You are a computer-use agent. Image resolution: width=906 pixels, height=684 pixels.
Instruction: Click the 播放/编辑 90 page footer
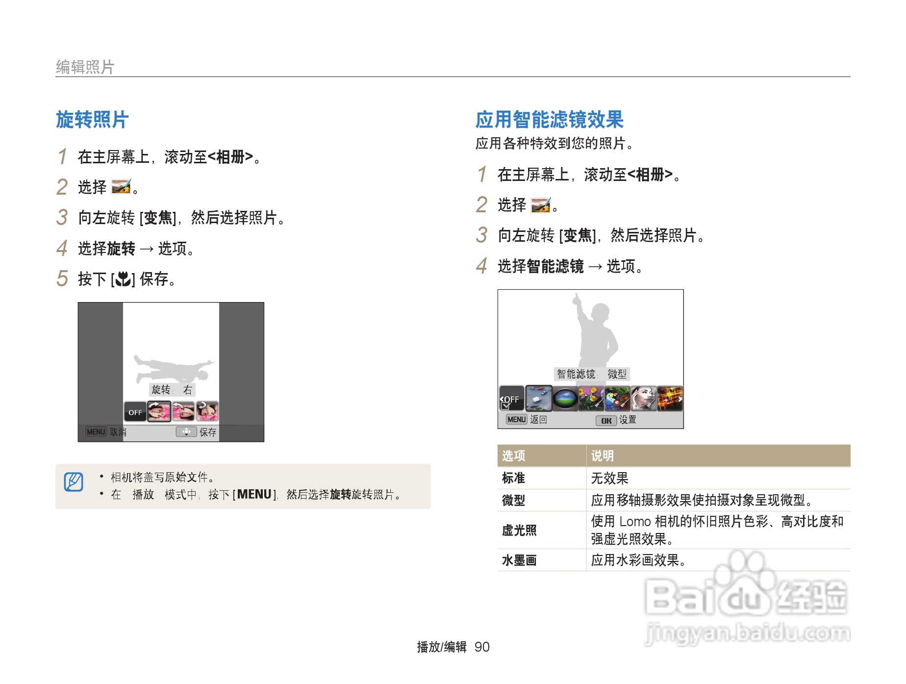453,647
